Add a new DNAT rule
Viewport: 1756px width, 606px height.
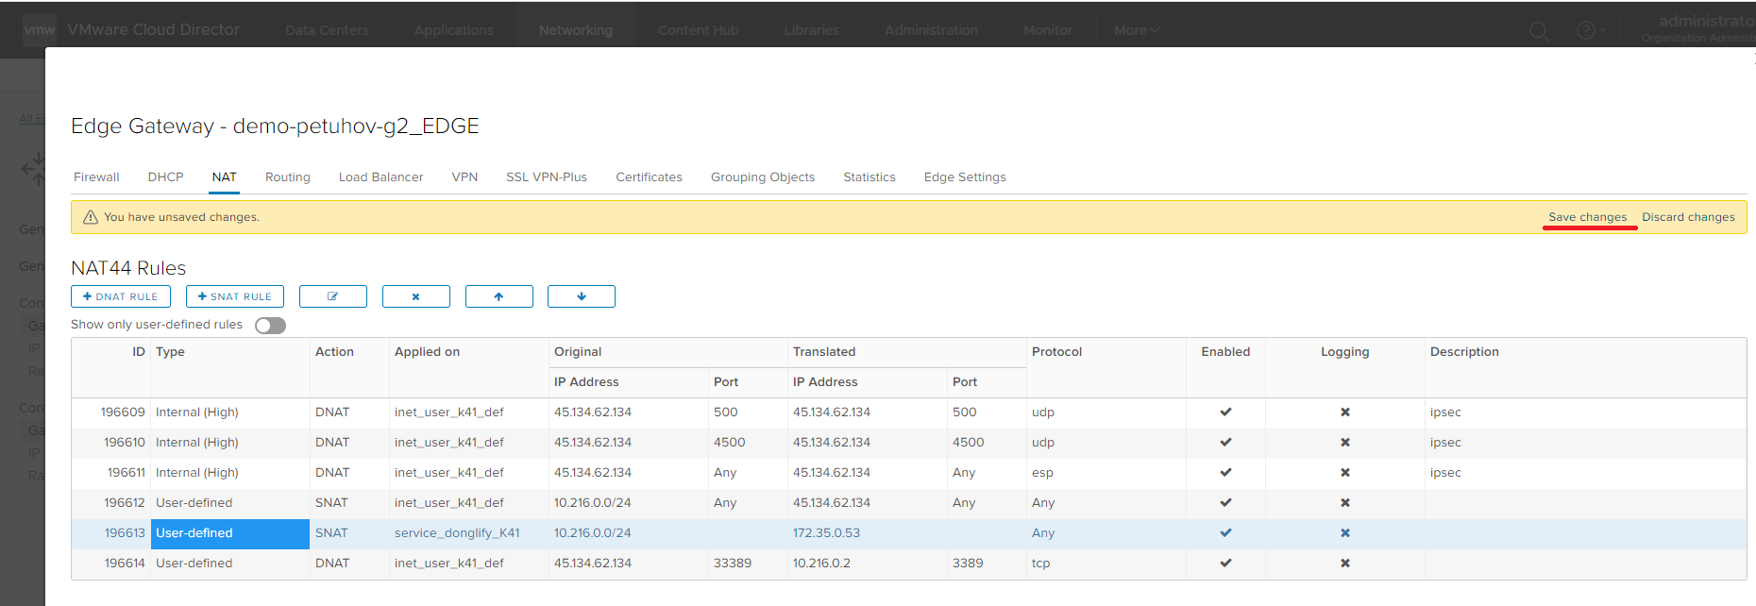121,296
